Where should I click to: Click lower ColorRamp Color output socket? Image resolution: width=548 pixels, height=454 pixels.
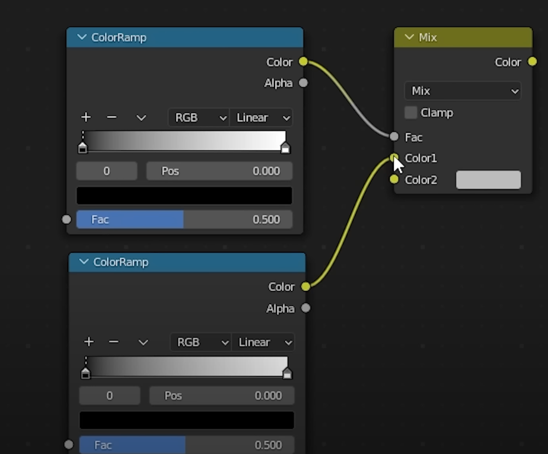point(306,287)
